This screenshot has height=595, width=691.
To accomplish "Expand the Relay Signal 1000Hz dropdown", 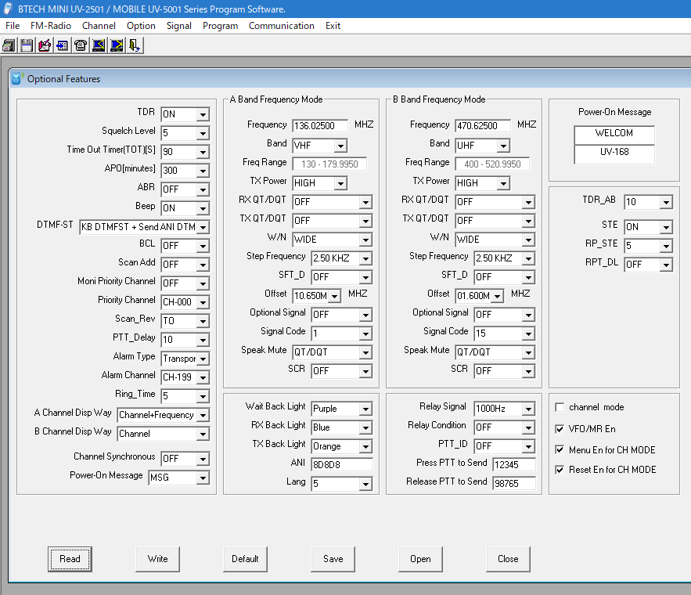I will (528, 409).
